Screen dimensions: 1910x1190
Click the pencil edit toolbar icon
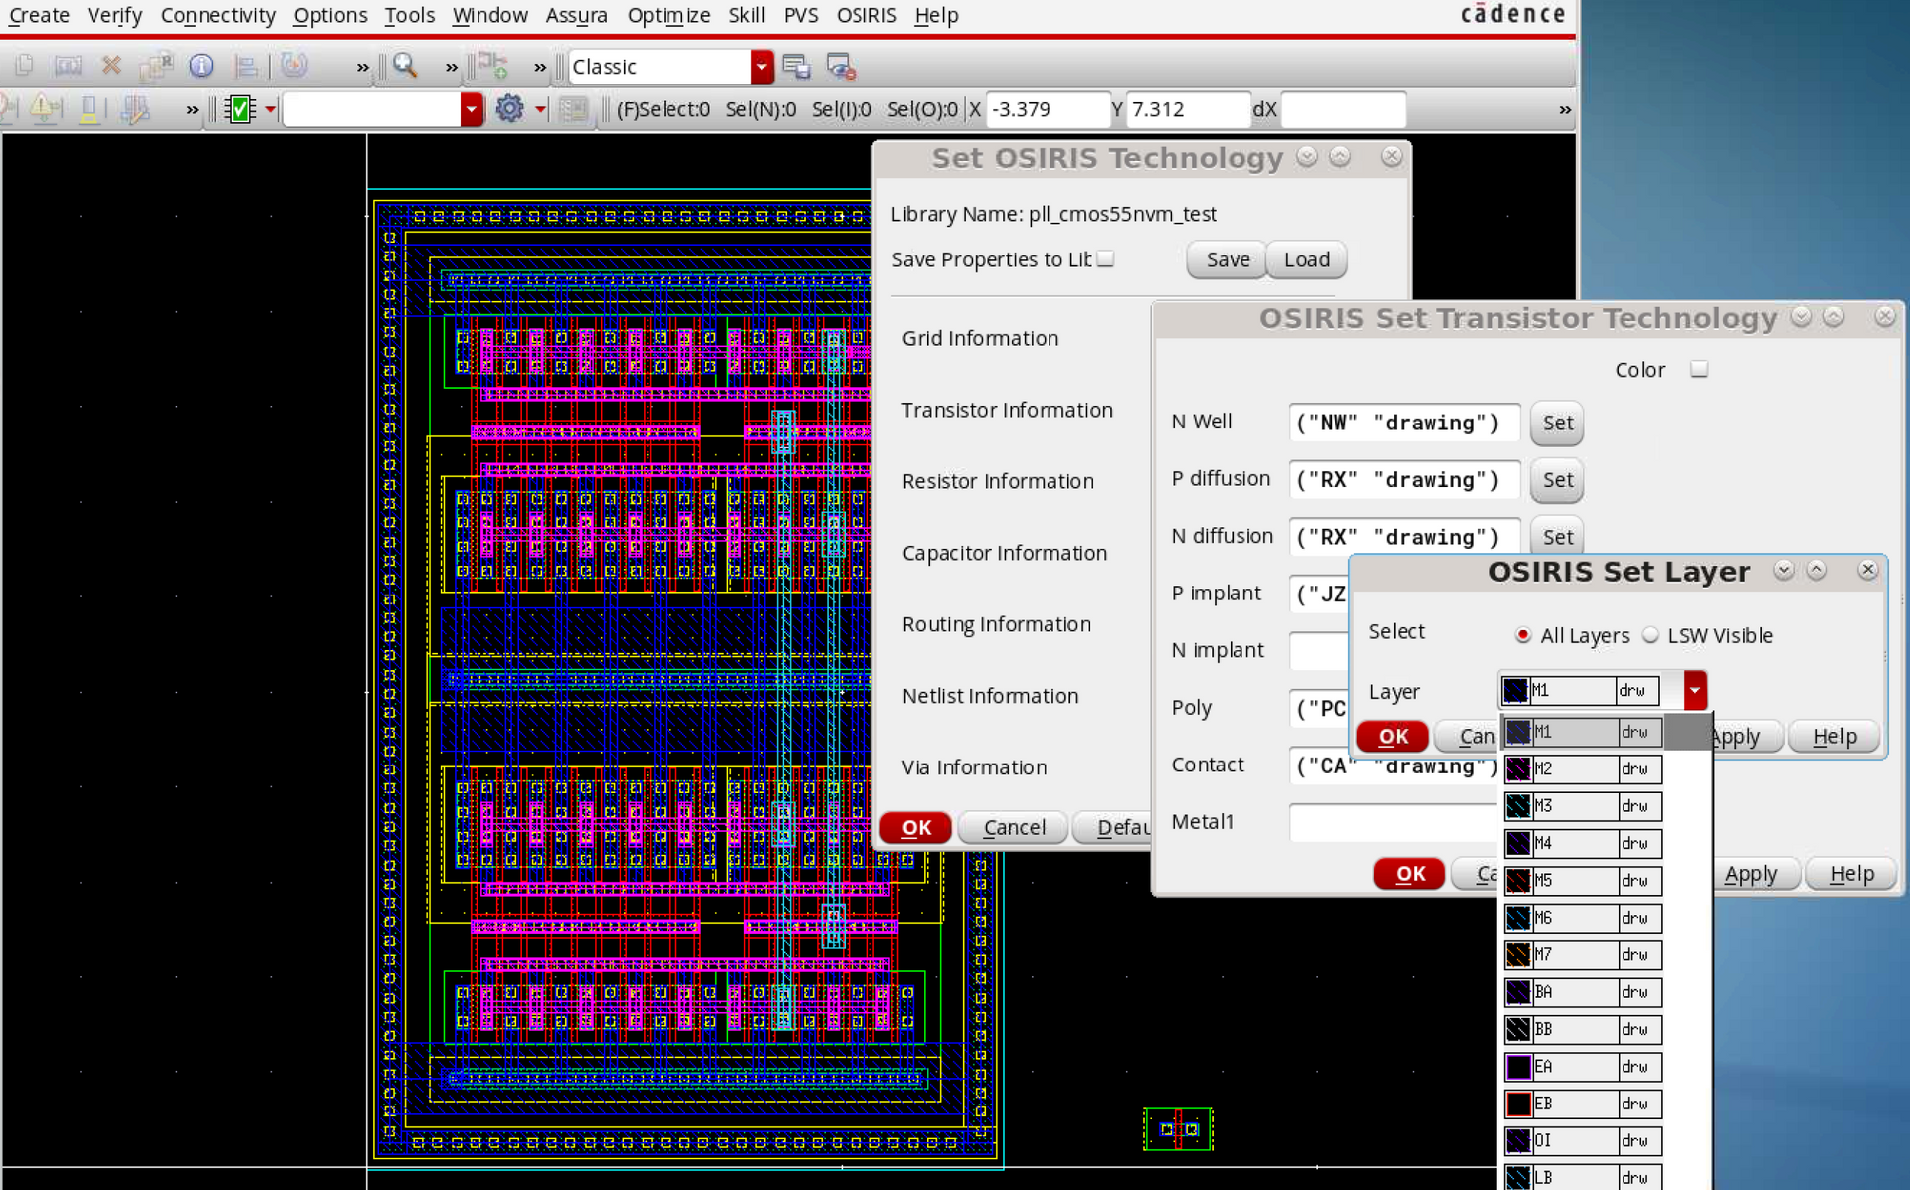point(135,108)
